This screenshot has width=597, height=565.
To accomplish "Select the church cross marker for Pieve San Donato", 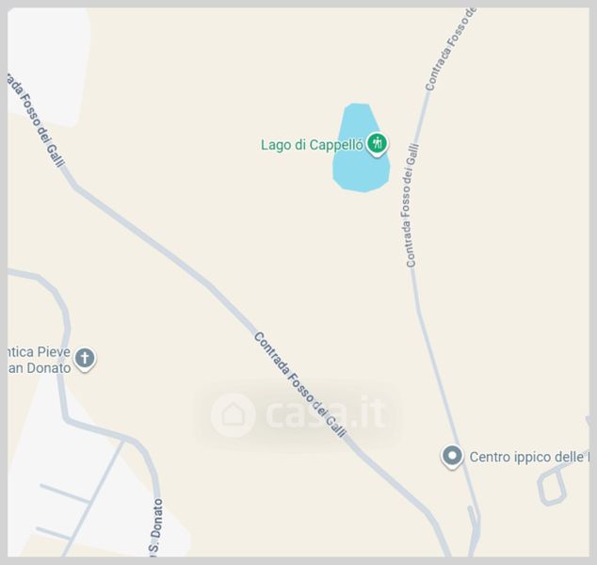I will [x=85, y=359].
